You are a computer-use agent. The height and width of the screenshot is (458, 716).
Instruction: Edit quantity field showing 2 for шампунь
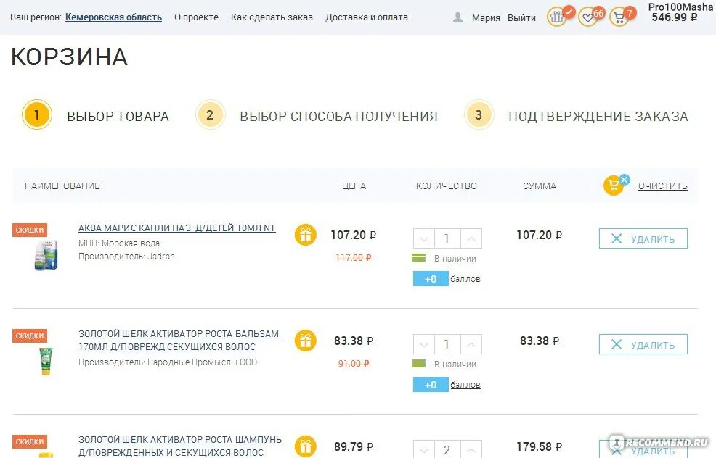pos(447,450)
